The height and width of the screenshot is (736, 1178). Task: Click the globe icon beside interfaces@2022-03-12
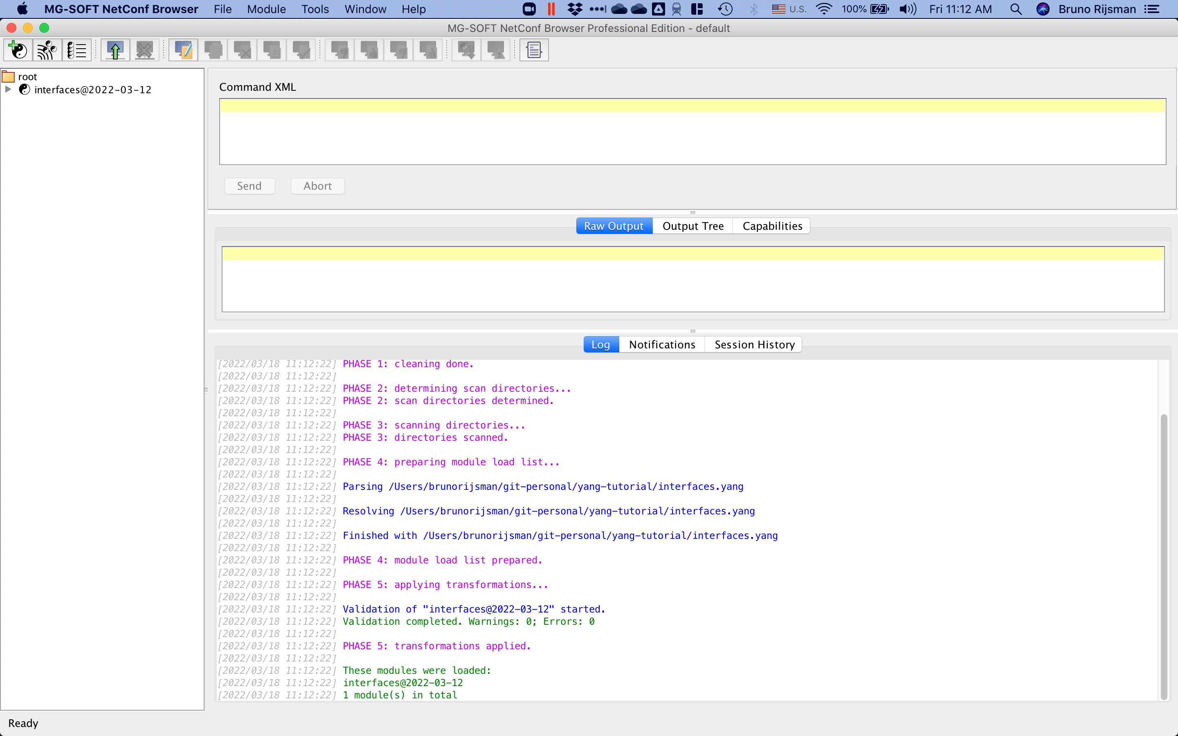[24, 90]
